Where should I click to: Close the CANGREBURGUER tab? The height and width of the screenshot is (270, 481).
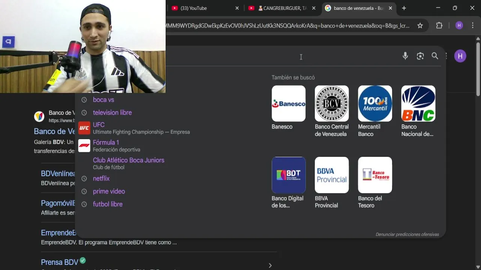pos(314,8)
